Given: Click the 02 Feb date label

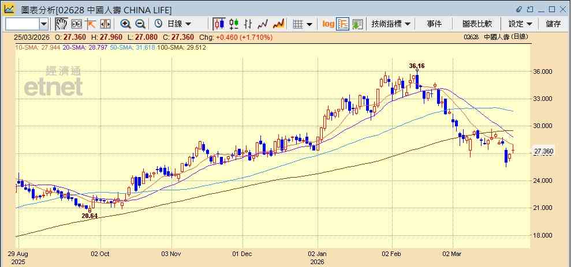Looking at the screenshot, I should pos(393,254).
